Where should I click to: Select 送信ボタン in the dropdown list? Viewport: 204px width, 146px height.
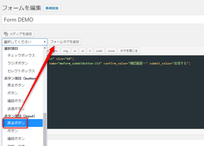[x=16, y=109]
